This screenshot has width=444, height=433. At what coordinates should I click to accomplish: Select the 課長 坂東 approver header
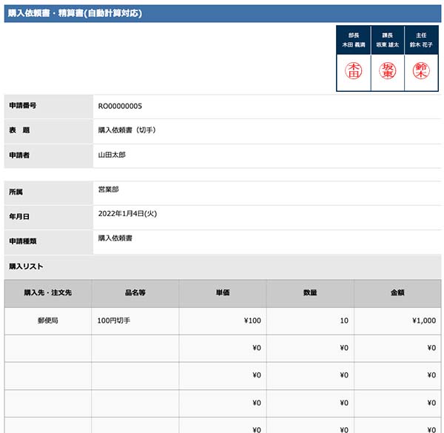click(387, 40)
